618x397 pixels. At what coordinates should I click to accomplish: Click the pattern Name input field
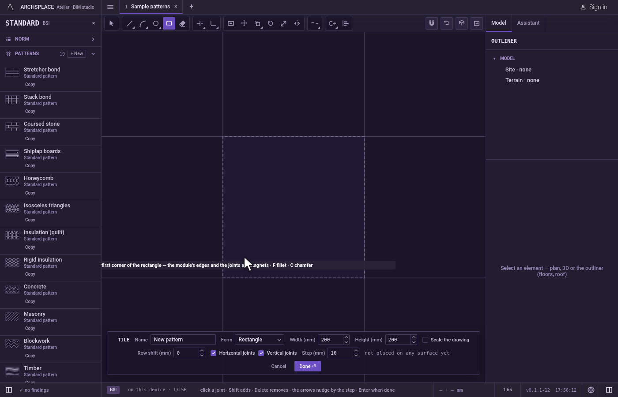[x=183, y=340]
